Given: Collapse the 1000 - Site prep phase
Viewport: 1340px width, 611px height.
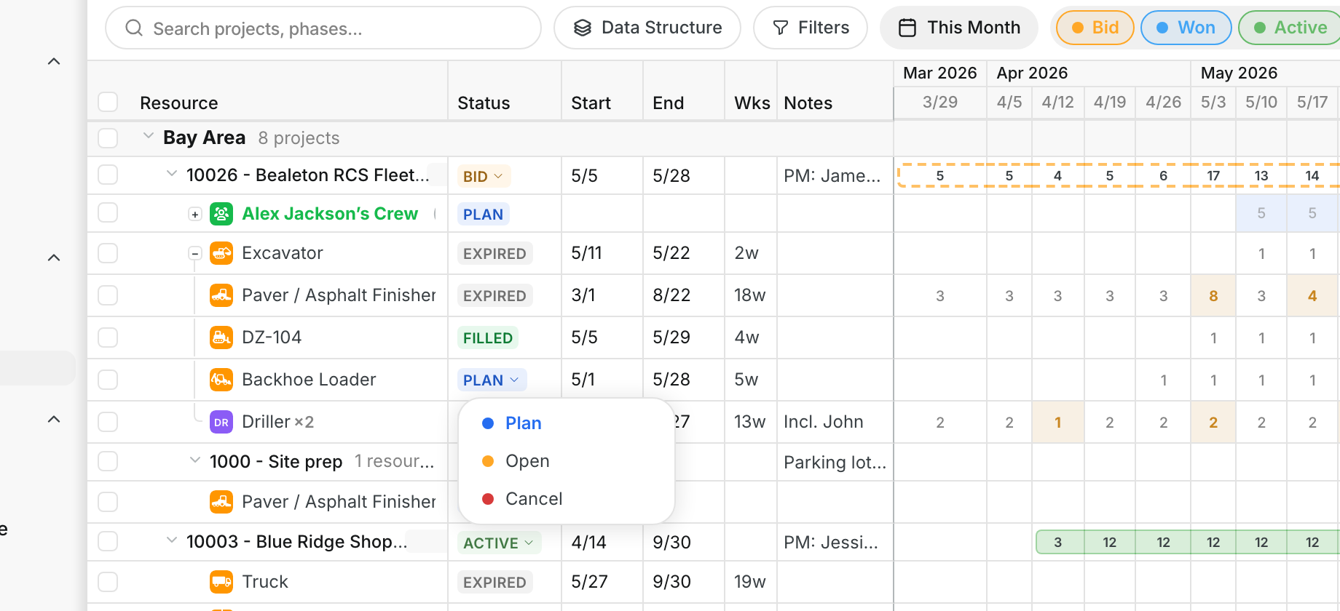Looking at the screenshot, I should (195, 460).
